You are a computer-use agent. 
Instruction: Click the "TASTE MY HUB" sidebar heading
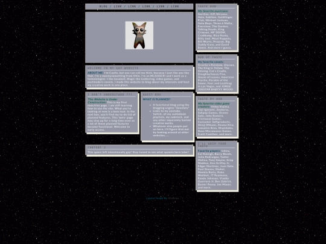(210, 99)
